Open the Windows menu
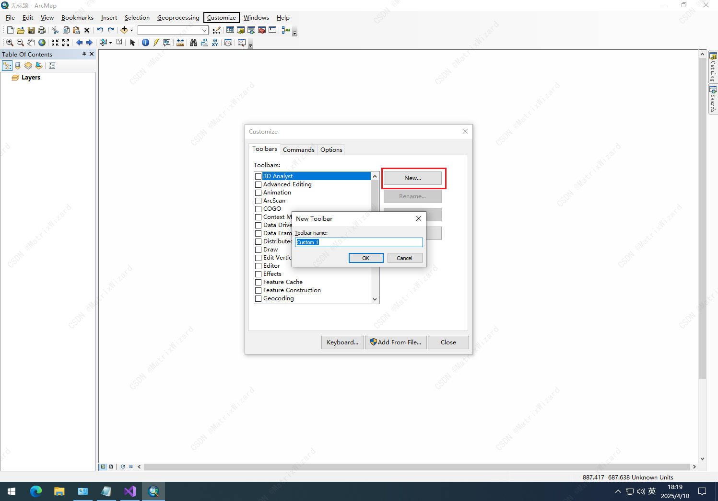 point(256,17)
